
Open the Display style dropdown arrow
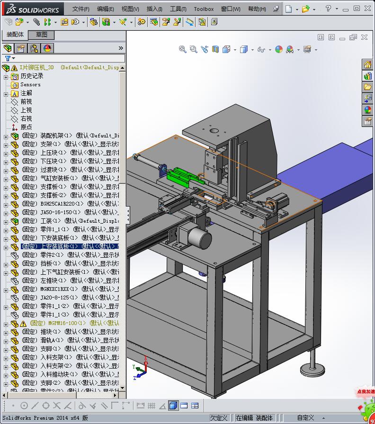[252, 50]
